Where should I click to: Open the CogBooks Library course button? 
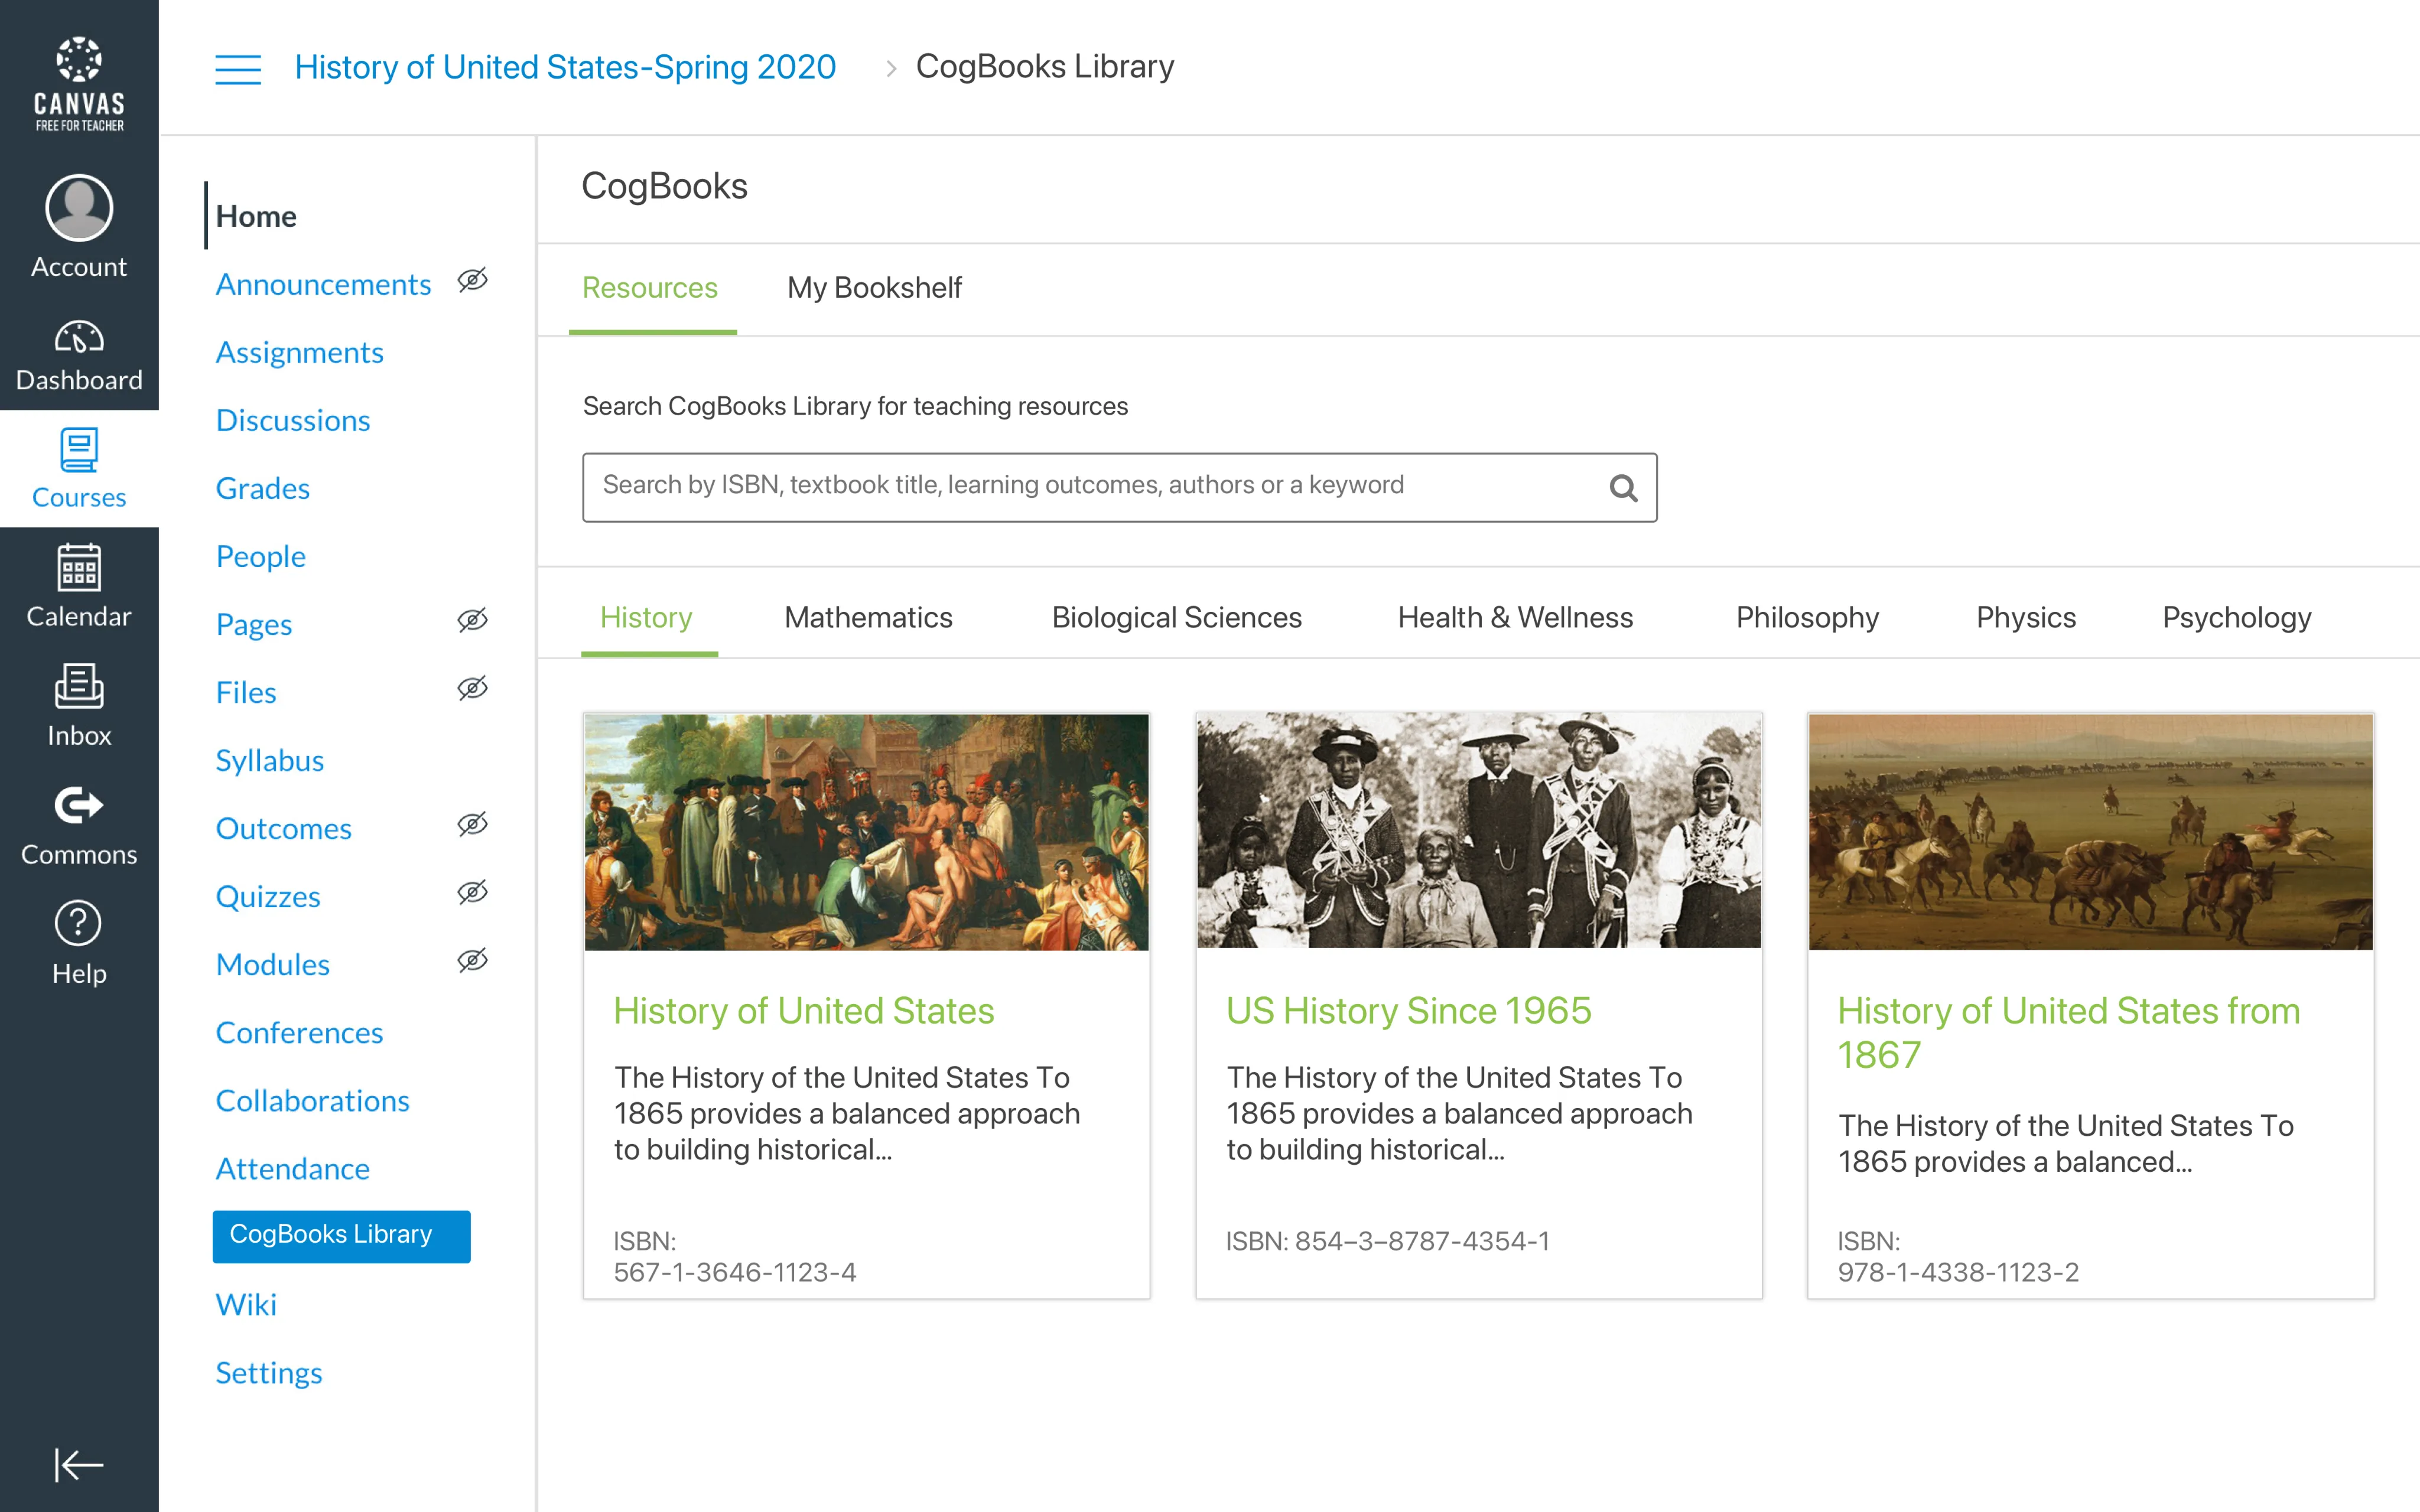pyautogui.click(x=340, y=1235)
